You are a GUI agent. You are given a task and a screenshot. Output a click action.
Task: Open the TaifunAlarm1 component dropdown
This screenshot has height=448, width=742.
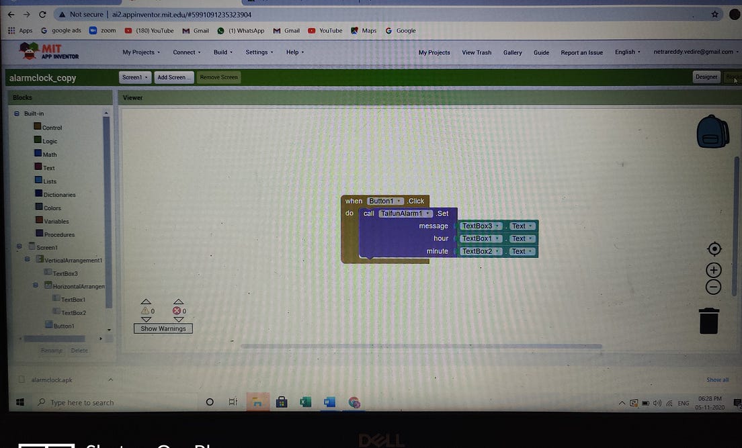pyautogui.click(x=428, y=213)
